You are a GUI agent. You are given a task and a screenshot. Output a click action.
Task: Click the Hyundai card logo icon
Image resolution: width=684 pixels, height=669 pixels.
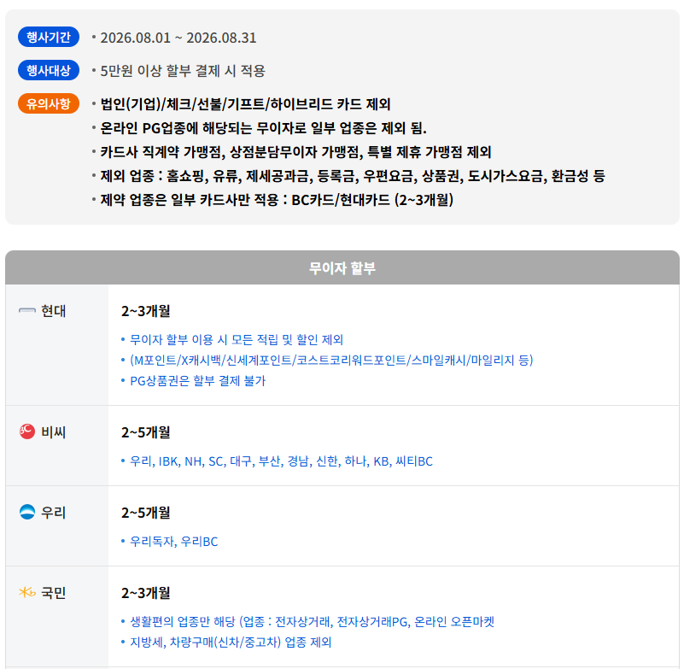(x=27, y=311)
